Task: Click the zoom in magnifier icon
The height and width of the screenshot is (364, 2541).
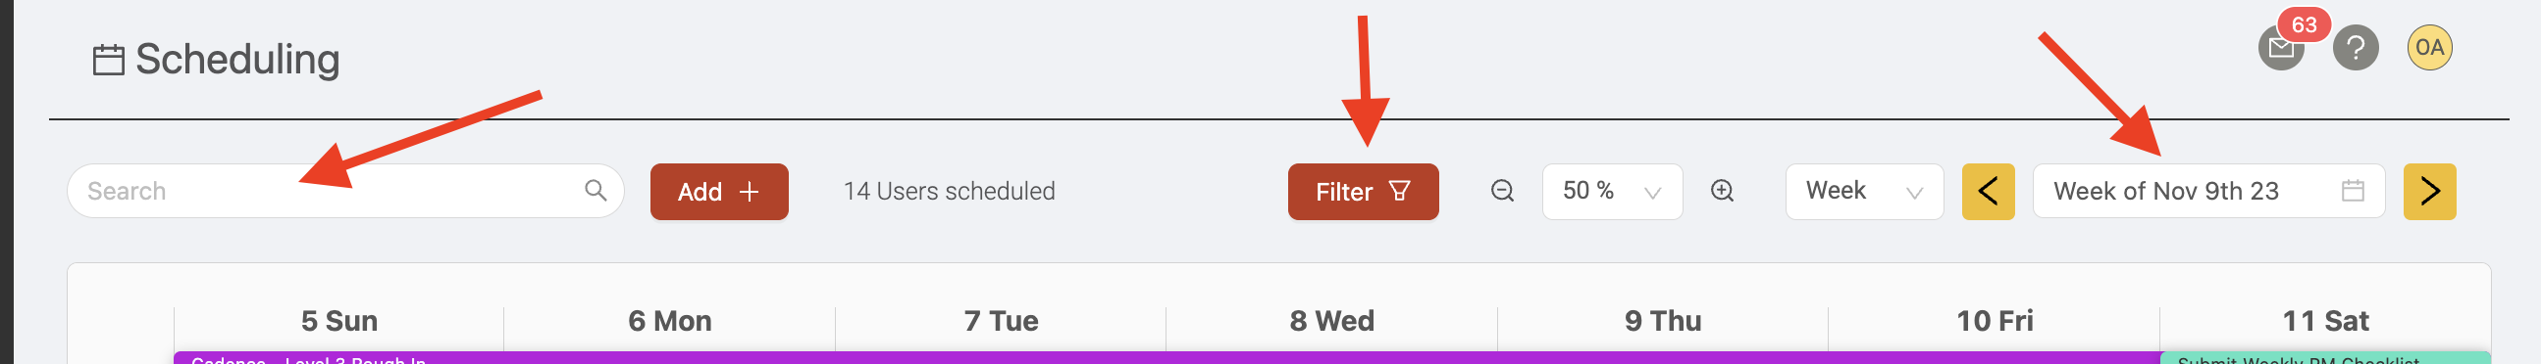Action: point(1722,191)
